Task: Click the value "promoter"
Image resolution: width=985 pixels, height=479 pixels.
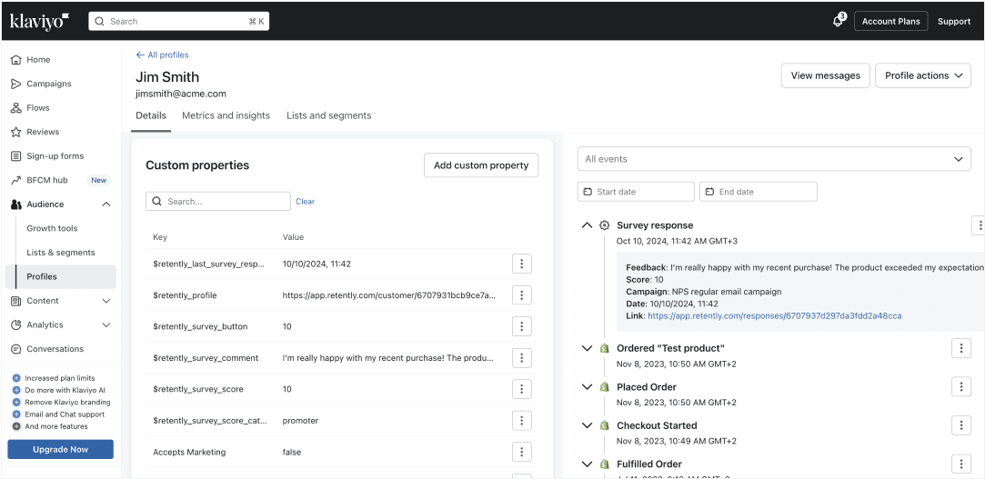Action: tap(300, 421)
